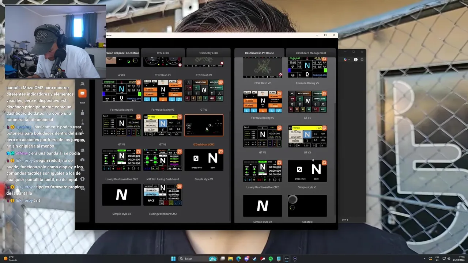
Task: Switch to the Telemetry LEDs tab
Action: click(208, 53)
